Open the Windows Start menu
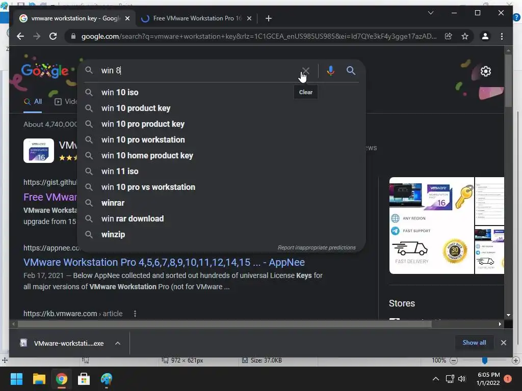This screenshot has height=391, width=522. 16,379
